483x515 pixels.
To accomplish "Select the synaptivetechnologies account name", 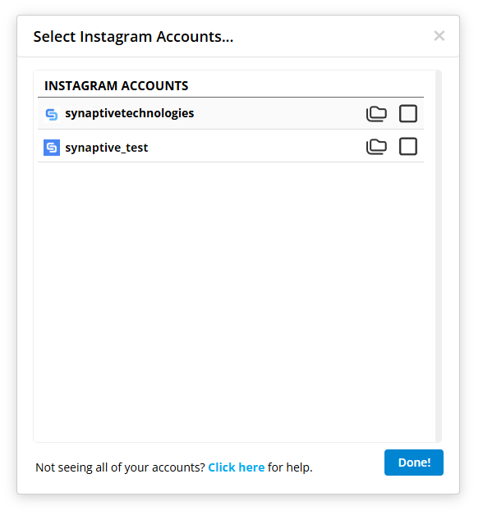I will 129,113.
